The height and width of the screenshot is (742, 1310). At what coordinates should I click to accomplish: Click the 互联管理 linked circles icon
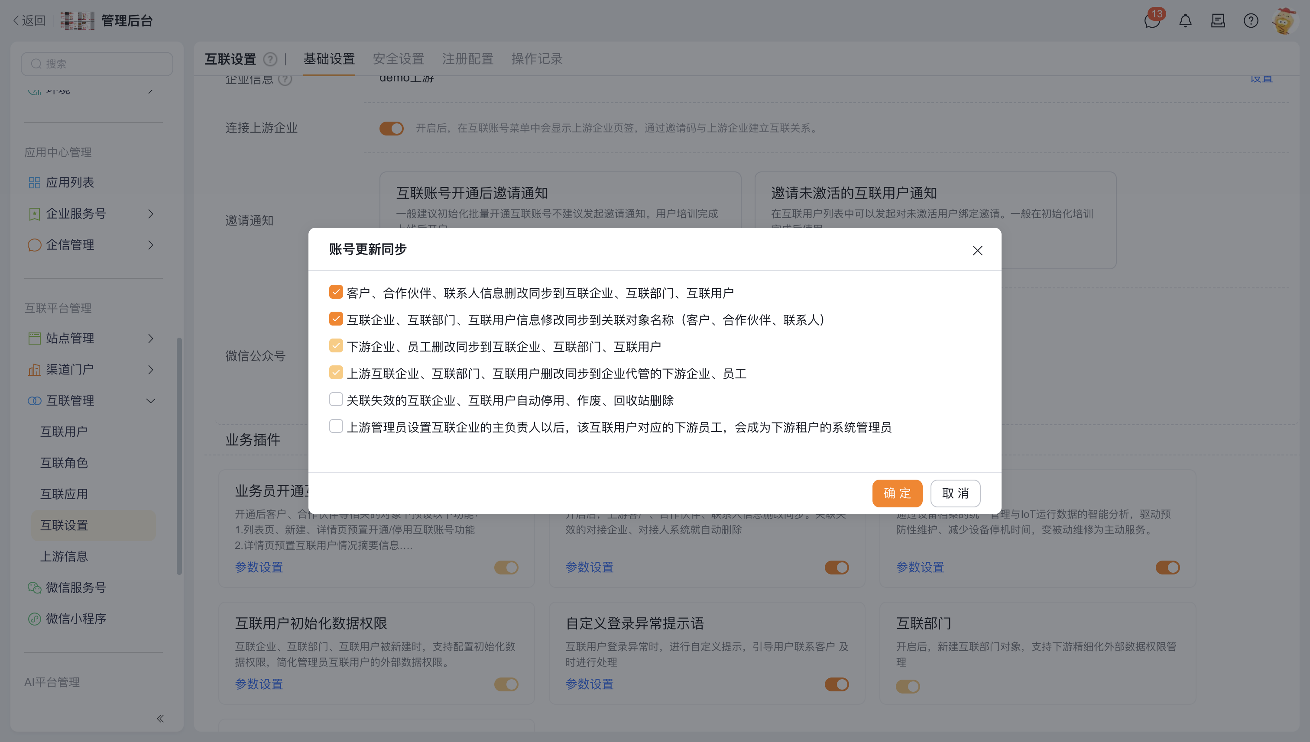click(34, 400)
